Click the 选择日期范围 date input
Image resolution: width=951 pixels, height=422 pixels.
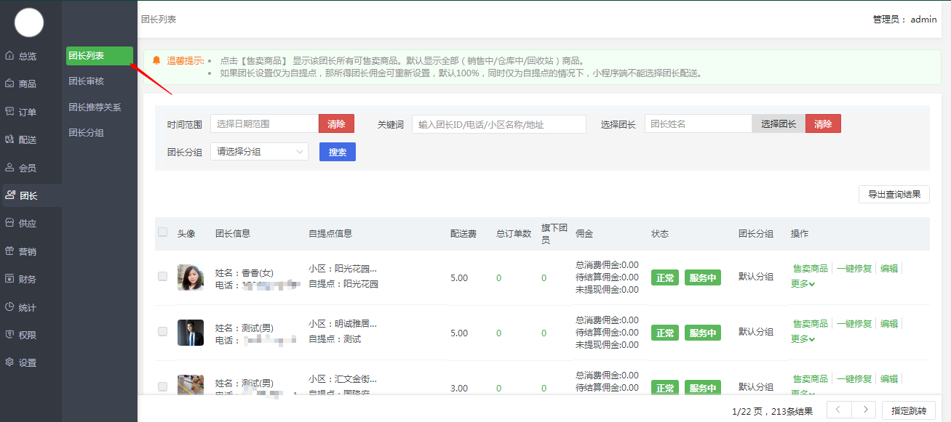264,123
